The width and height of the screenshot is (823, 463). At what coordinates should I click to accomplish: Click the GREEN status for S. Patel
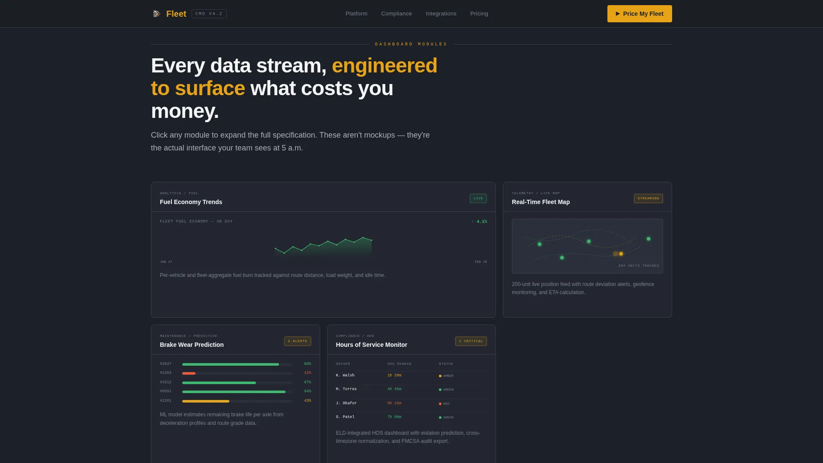(x=446, y=418)
